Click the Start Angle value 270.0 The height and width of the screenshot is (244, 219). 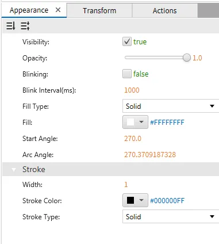[133, 138]
